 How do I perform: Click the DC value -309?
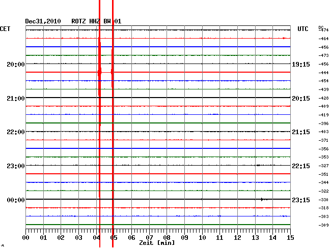tap(323, 225)
